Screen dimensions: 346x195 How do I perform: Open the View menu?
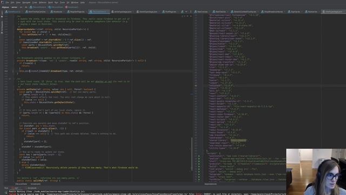pyautogui.click(x=18, y=2)
